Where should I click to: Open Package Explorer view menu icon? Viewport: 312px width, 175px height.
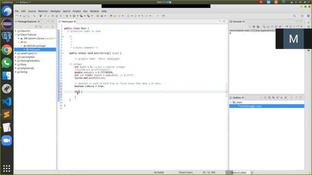pyautogui.click(x=53, y=26)
